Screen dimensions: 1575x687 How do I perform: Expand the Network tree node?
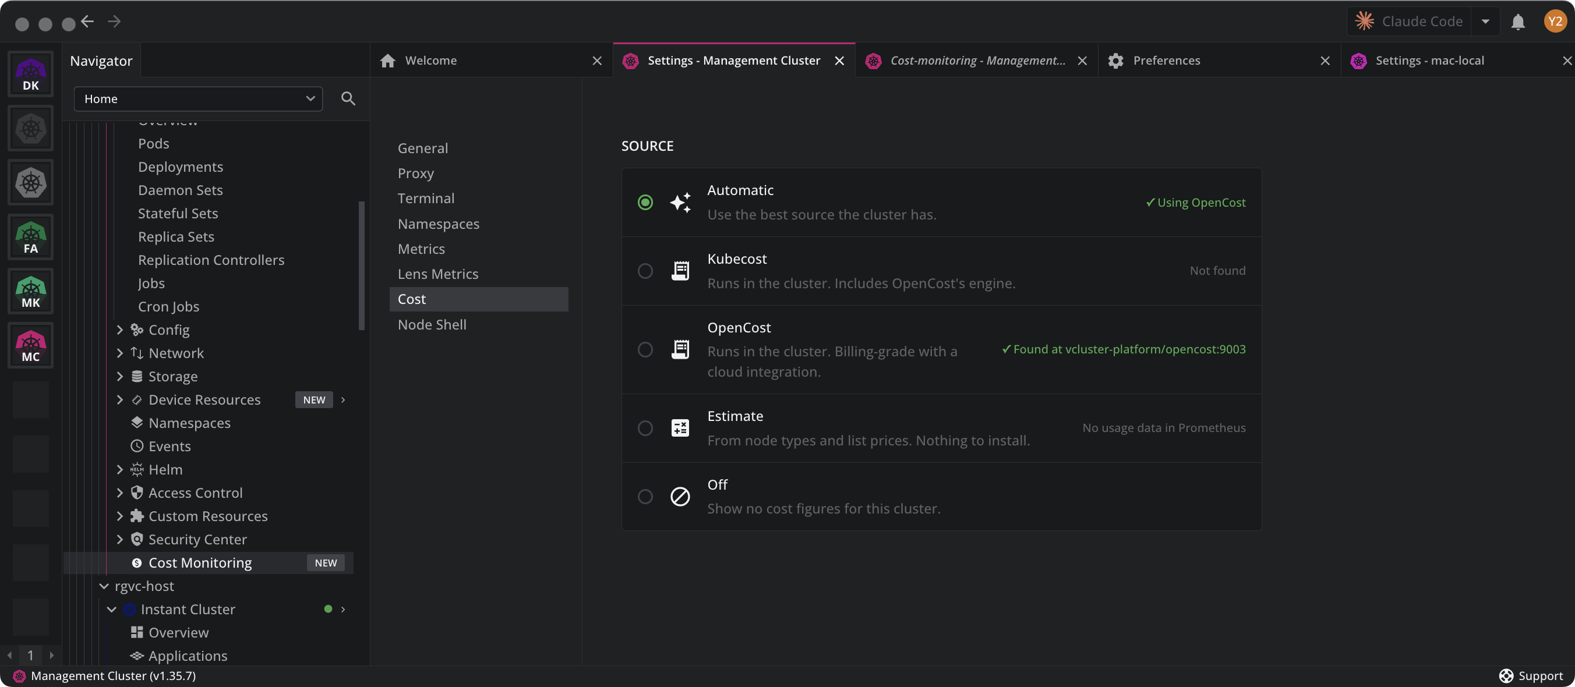point(120,353)
